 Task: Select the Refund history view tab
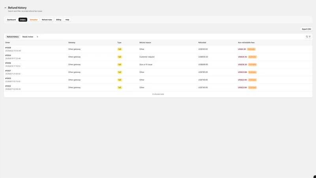pyautogui.click(x=13, y=37)
